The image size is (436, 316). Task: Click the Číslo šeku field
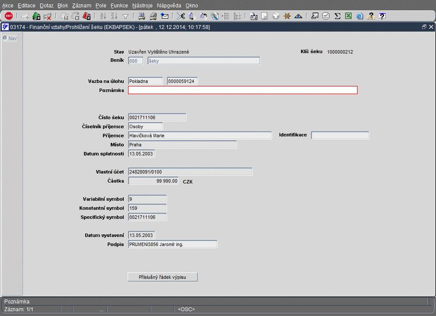click(157, 117)
